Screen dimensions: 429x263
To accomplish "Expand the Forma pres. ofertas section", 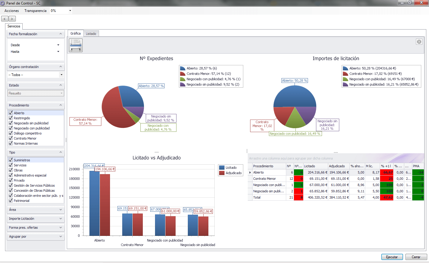I will [x=61, y=228].
